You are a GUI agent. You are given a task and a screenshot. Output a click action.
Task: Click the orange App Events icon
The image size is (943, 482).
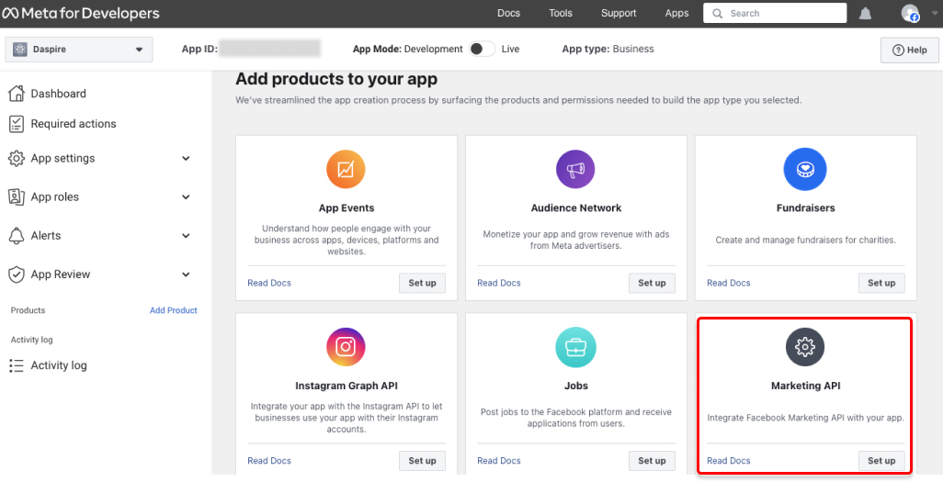point(346,170)
